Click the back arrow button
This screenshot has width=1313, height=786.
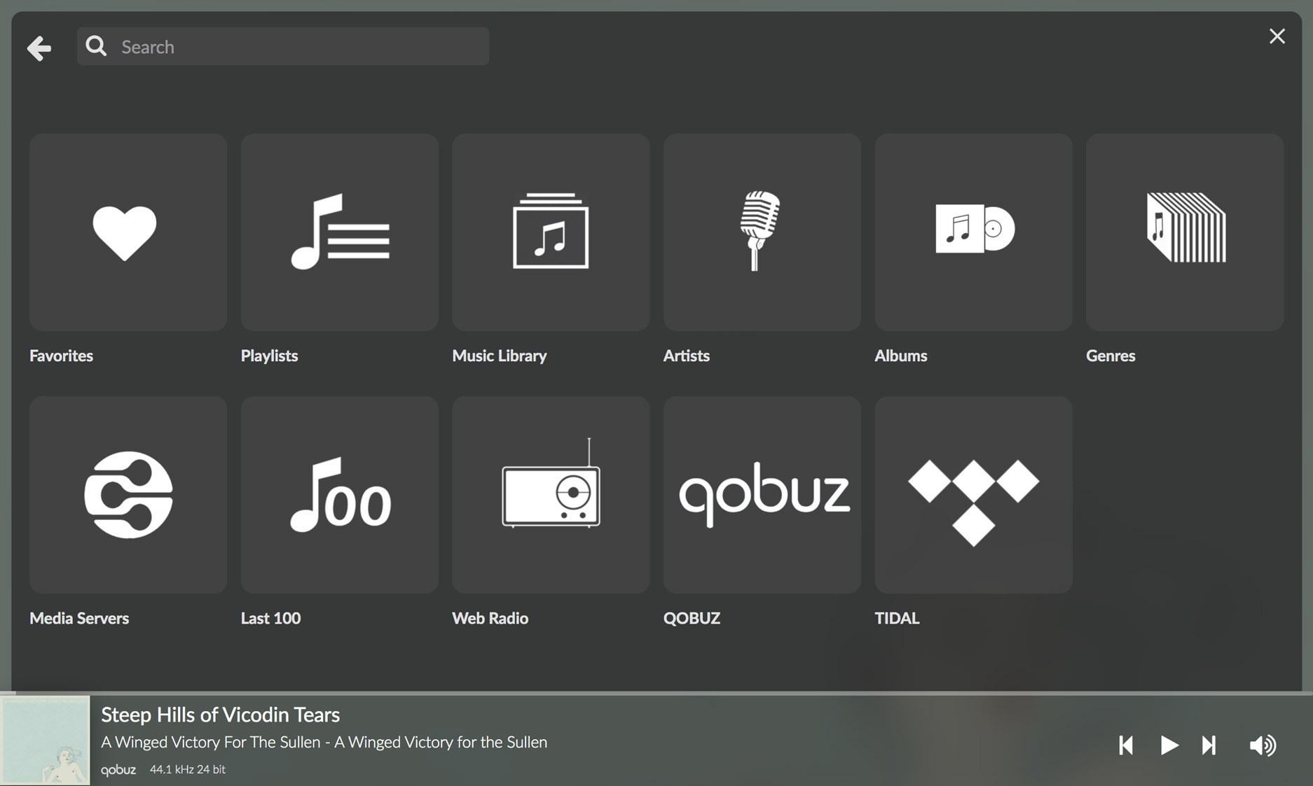tap(39, 48)
